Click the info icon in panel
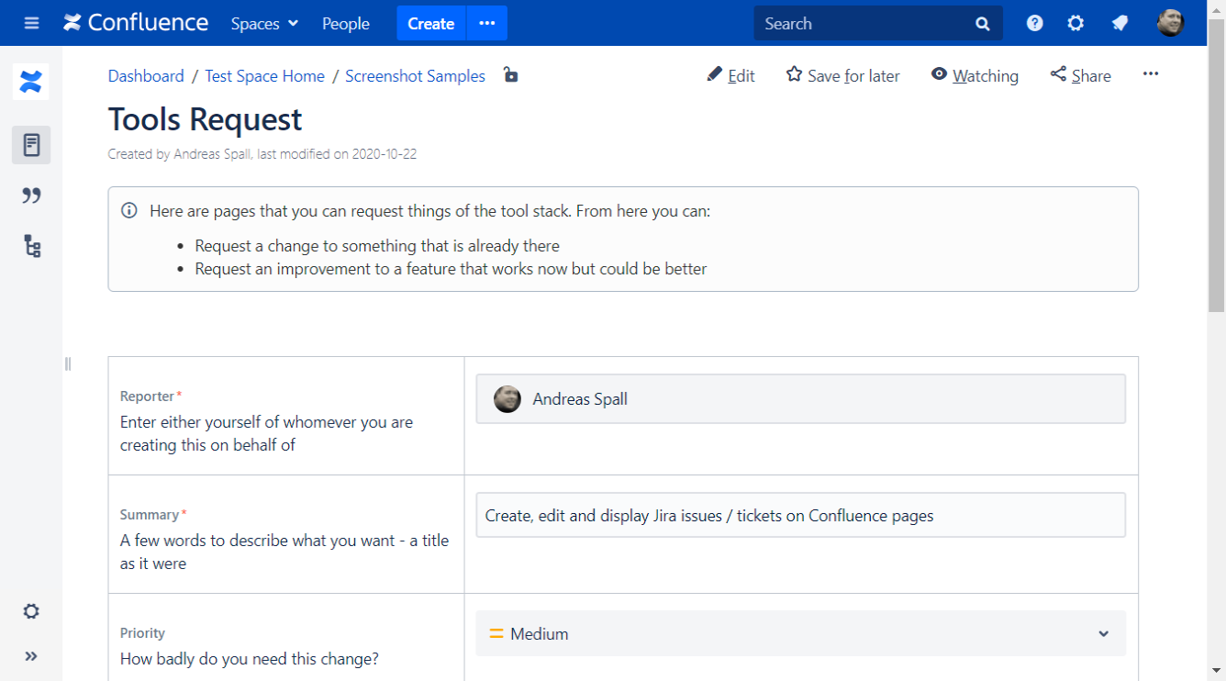The width and height of the screenshot is (1226, 681). click(129, 211)
